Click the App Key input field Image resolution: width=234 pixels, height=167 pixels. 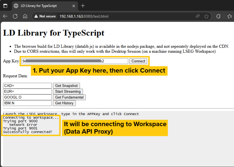(75, 61)
